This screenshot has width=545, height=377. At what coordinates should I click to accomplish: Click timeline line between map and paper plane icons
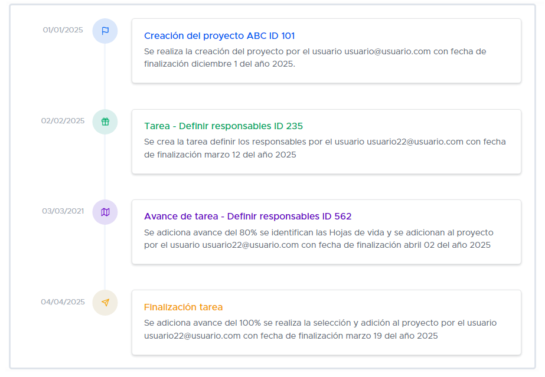(105, 257)
